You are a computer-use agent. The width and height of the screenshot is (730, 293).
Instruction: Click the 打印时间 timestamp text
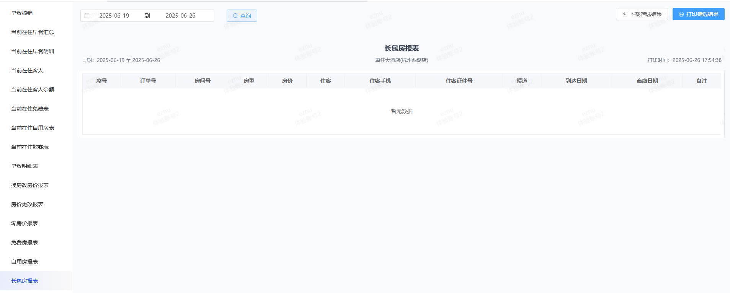pos(684,60)
